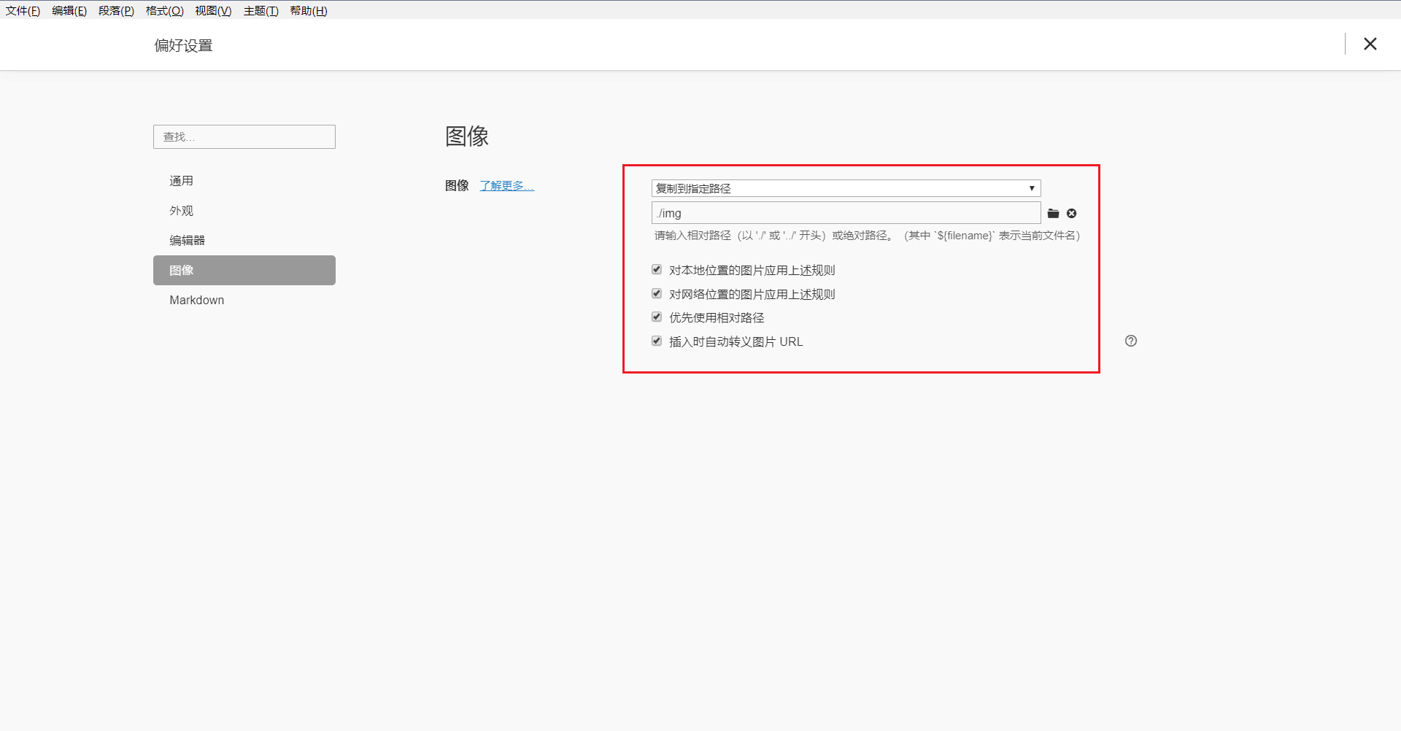The width and height of the screenshot is (1401, 731).
Task: Click the './img' image path input field
Action: [845, 213]
